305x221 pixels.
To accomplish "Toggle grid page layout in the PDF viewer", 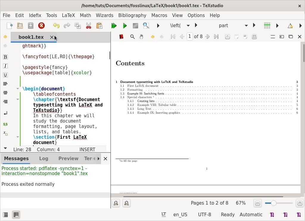I will (254, 37).
